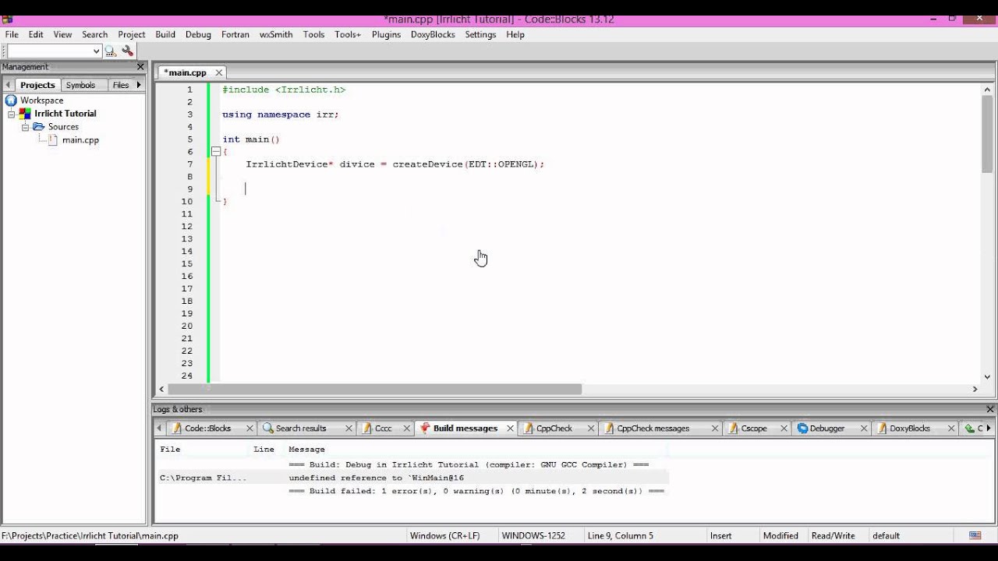
Task: Click the Workspace globe icon
Action: pos(11,101)
